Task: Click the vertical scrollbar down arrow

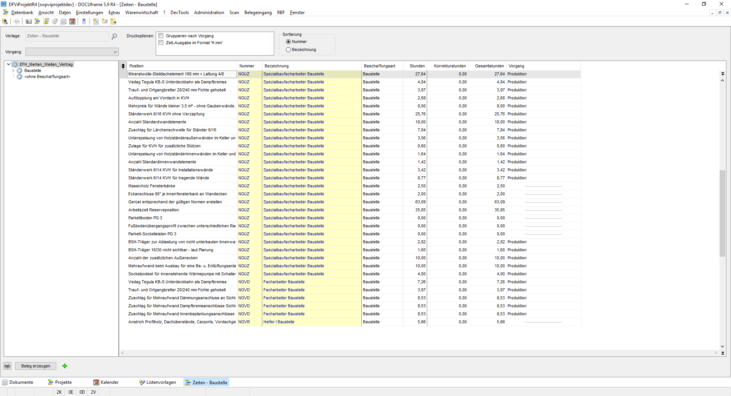Action: [x=722, y=346]
